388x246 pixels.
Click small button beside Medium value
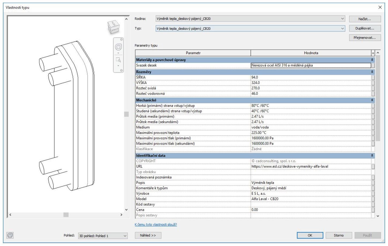click(x=373, y=127)
